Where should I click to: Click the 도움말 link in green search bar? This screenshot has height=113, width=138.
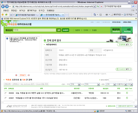94,30
